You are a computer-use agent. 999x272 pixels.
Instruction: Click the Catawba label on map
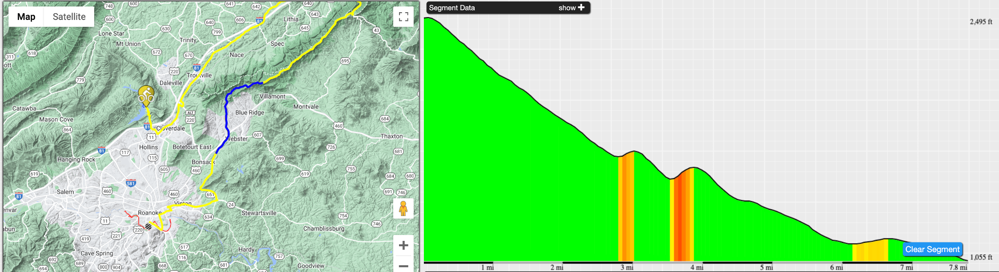pyautogui.click(x=24, y=109)
